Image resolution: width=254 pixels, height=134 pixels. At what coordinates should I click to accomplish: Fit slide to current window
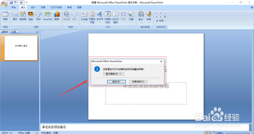click(x=251, y=133)
